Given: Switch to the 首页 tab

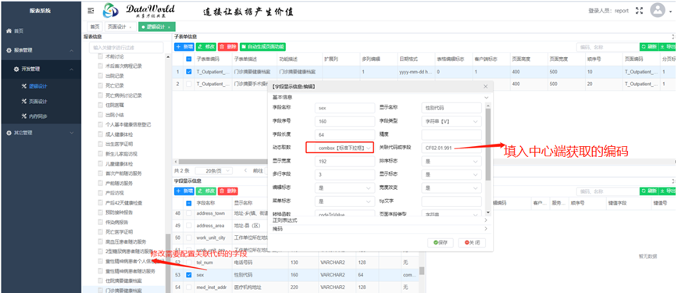Looking at the screenshot, I should [95, 27].
